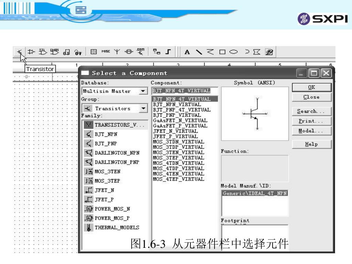Select the multiline drawing tool
Image resolution: width=352 pixels, height=264 pixels.
pyautogui.click(x=210, y=52)
